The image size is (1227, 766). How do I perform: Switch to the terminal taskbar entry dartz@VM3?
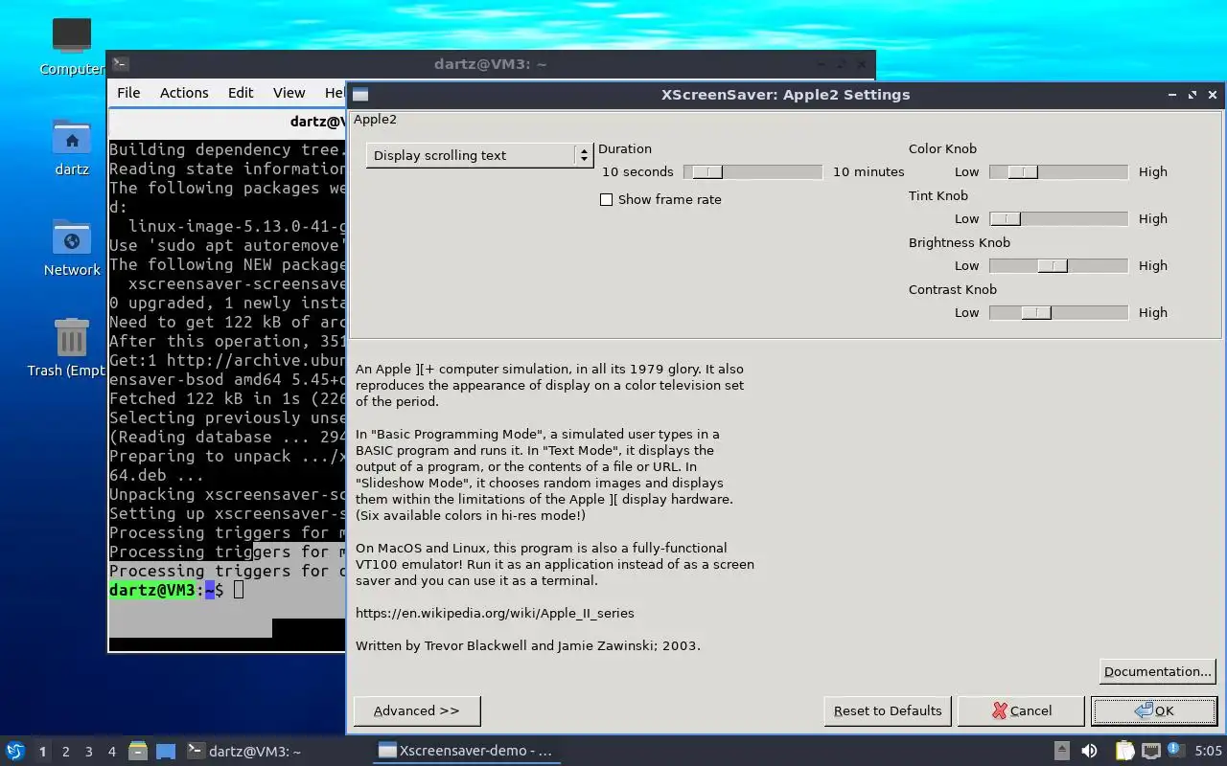click(x=243, y=751)
